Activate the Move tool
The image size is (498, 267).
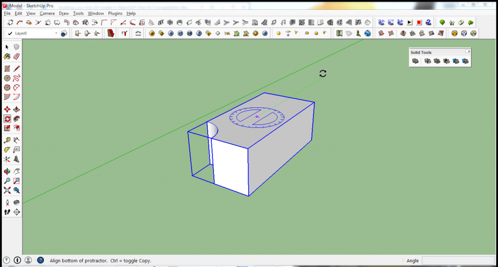(7, 109)
